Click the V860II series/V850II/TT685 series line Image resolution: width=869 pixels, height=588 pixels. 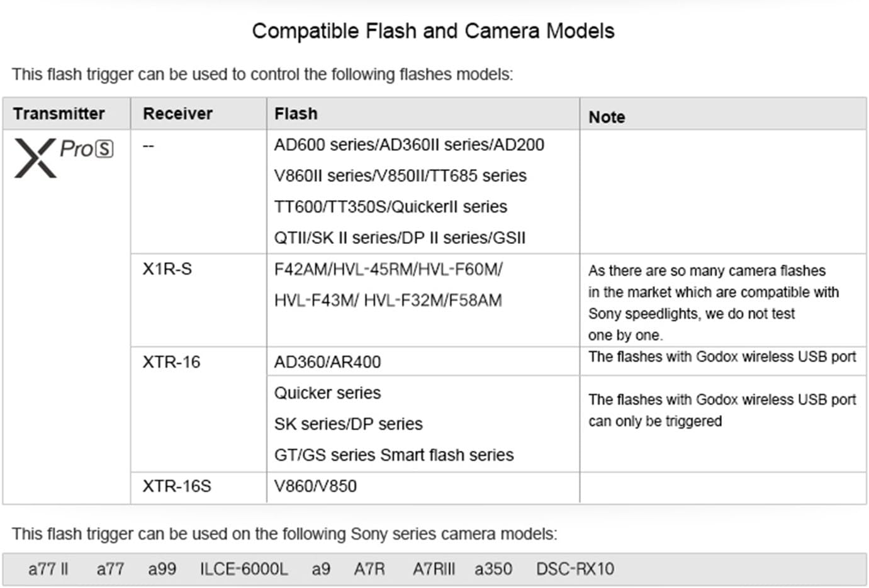click(400, 175)
